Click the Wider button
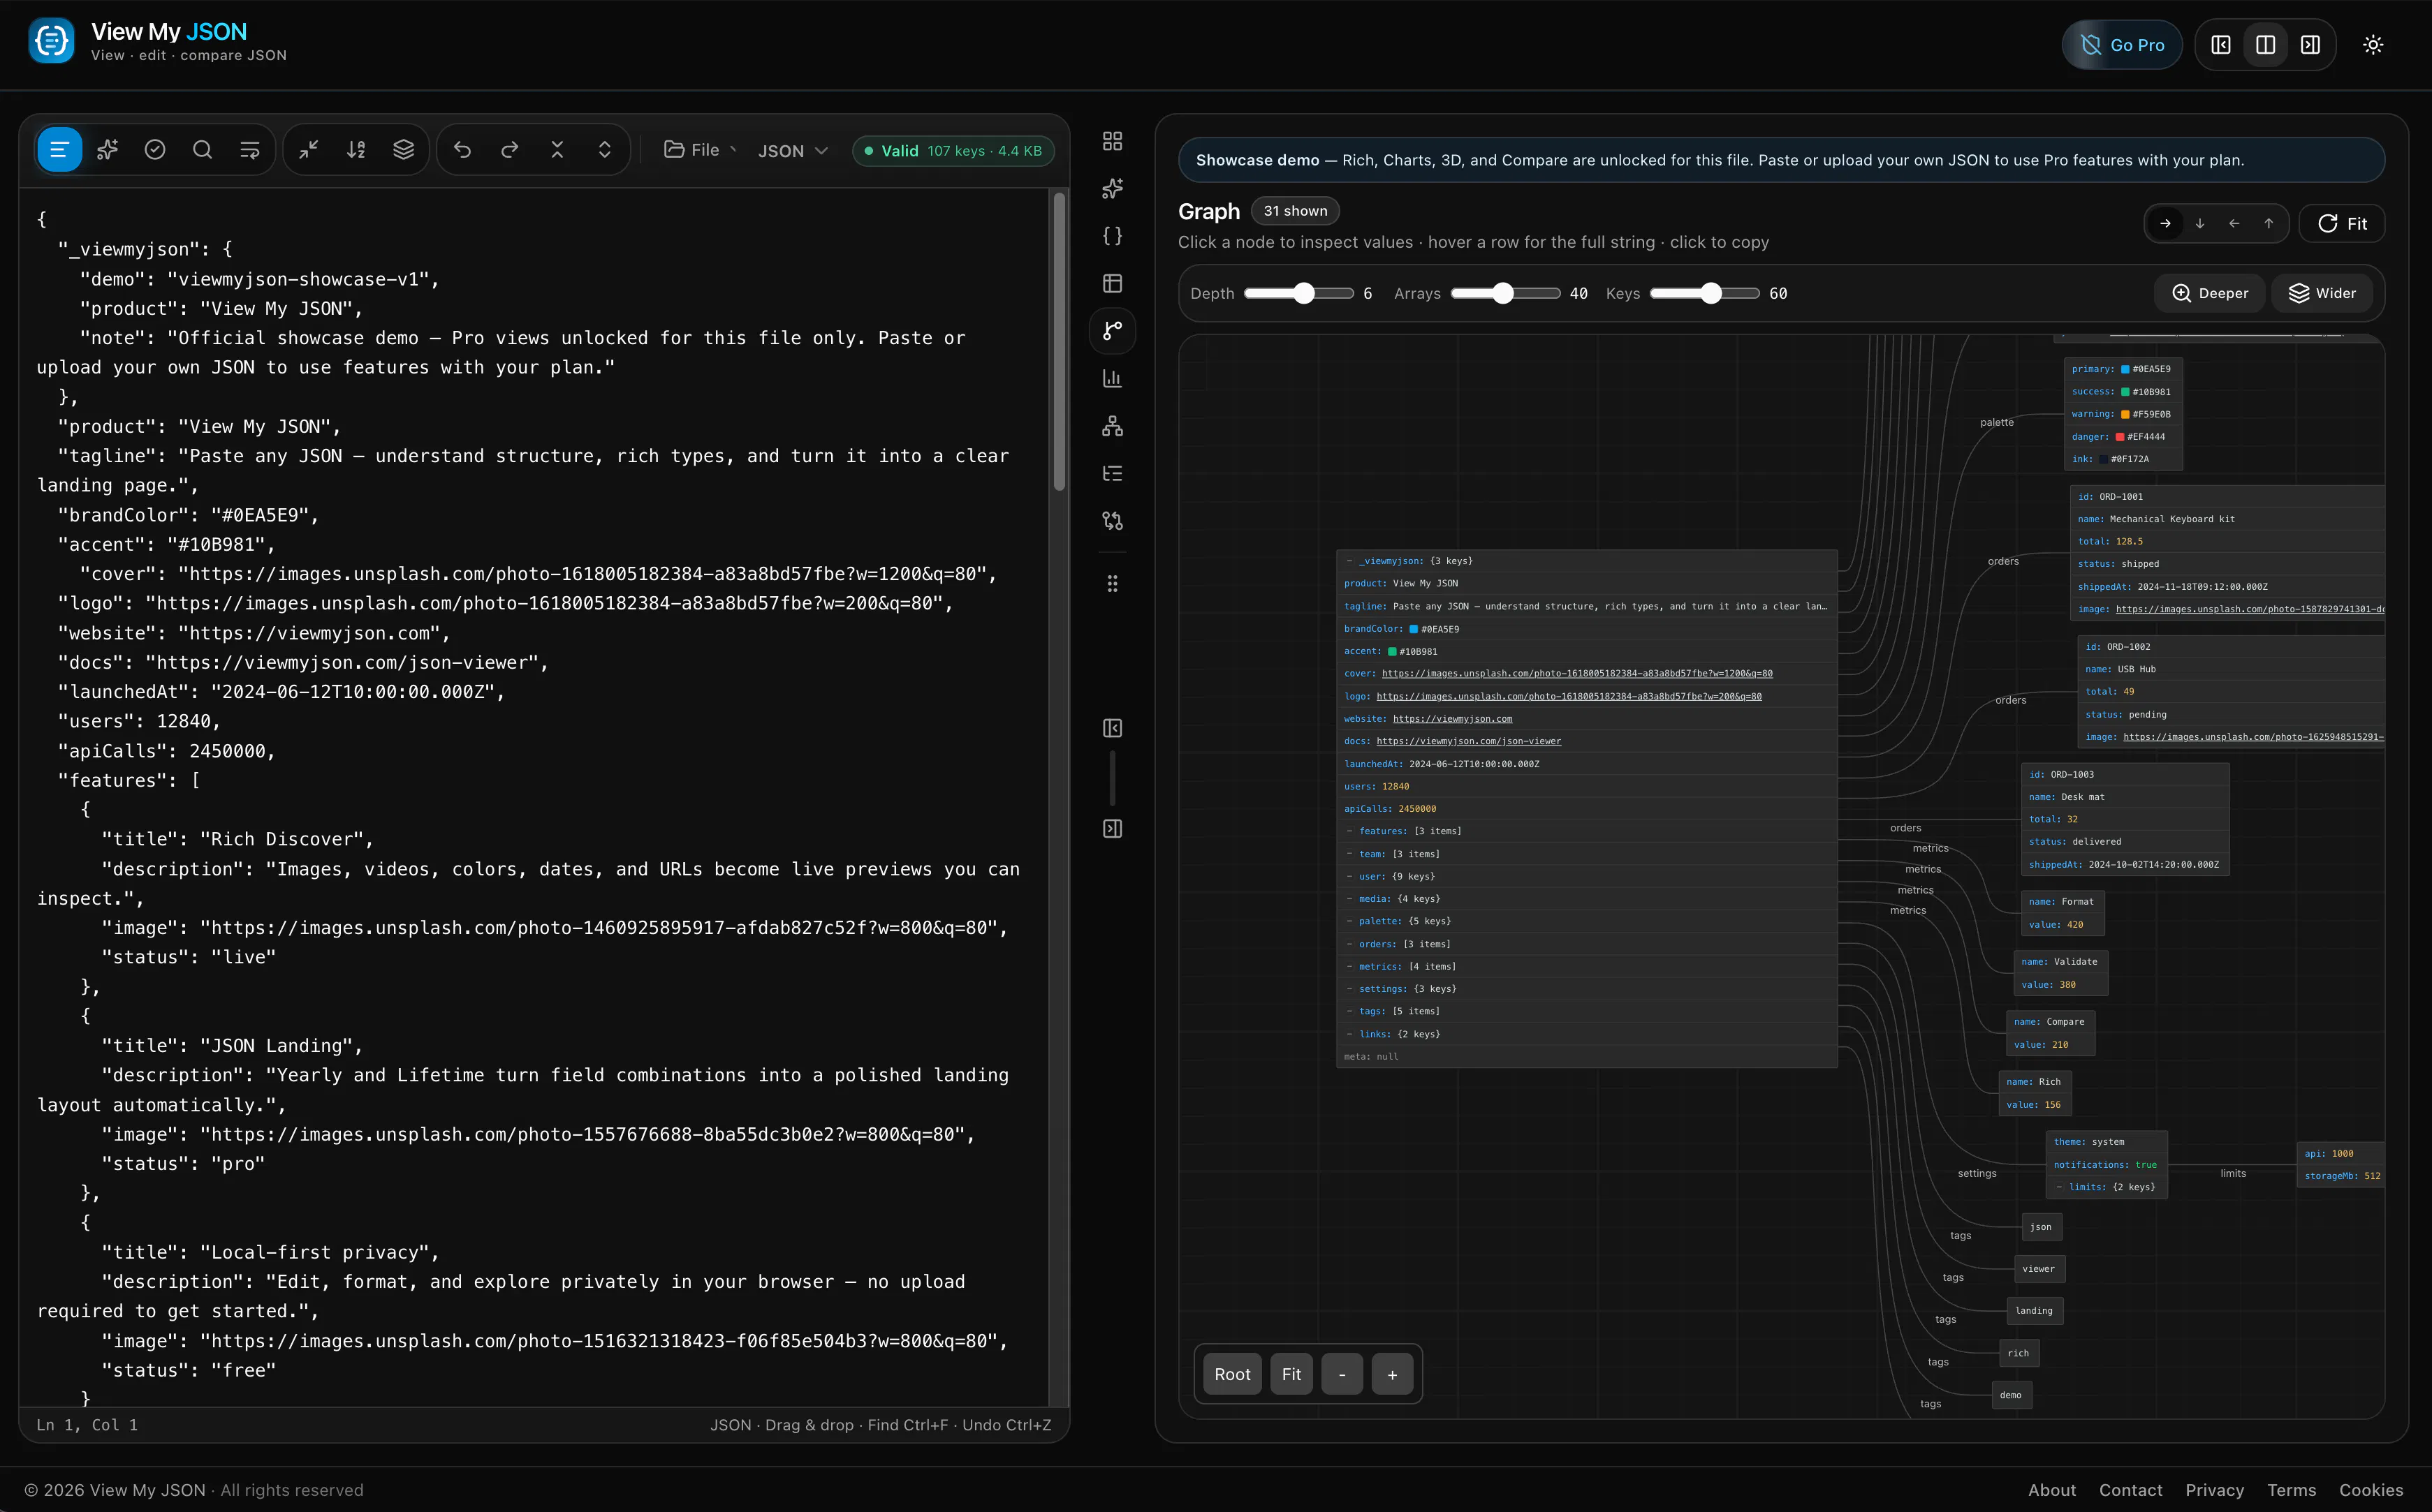The width and height of the screenshot is (2432, 1512). click(2323, 293)
